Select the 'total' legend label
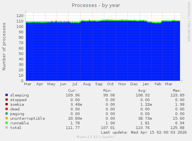Viewport: 192px width, 141px height. (x=16, y=128)
